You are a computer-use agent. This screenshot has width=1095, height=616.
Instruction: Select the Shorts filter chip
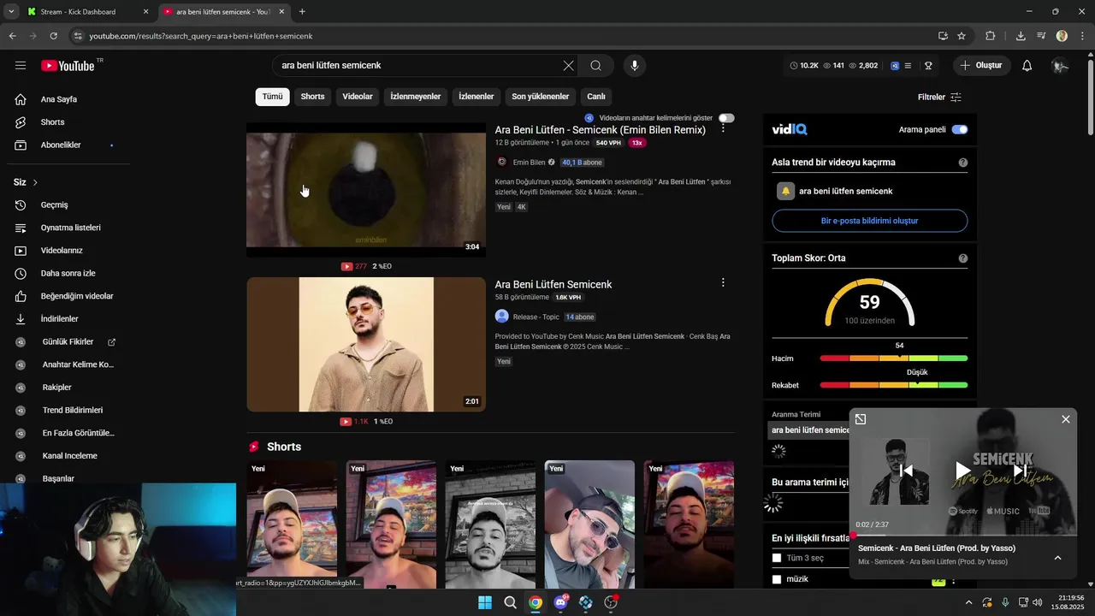tap(312, 97)
